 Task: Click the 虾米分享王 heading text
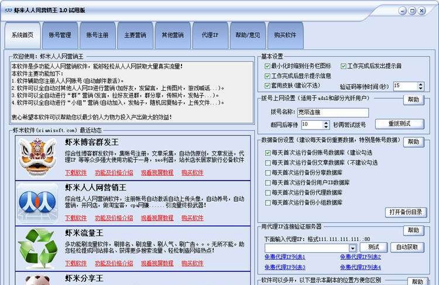(x=84, y=279)
